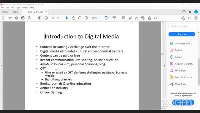Rotate page with rotate icon

click(x=156, y=18)
